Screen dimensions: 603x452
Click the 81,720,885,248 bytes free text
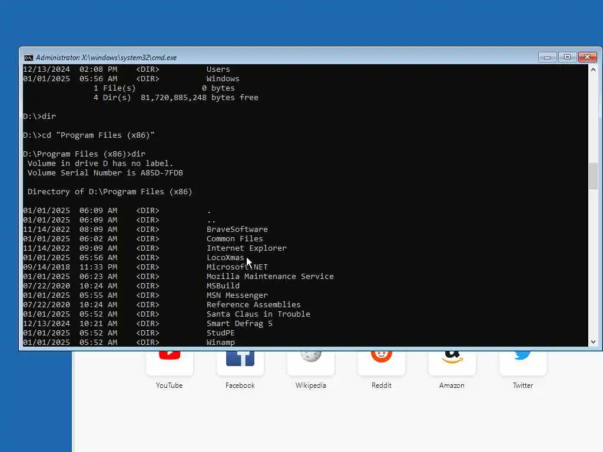[199, 98]
